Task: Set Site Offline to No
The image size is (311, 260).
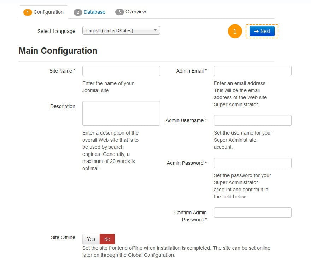Action: point(107,239)
